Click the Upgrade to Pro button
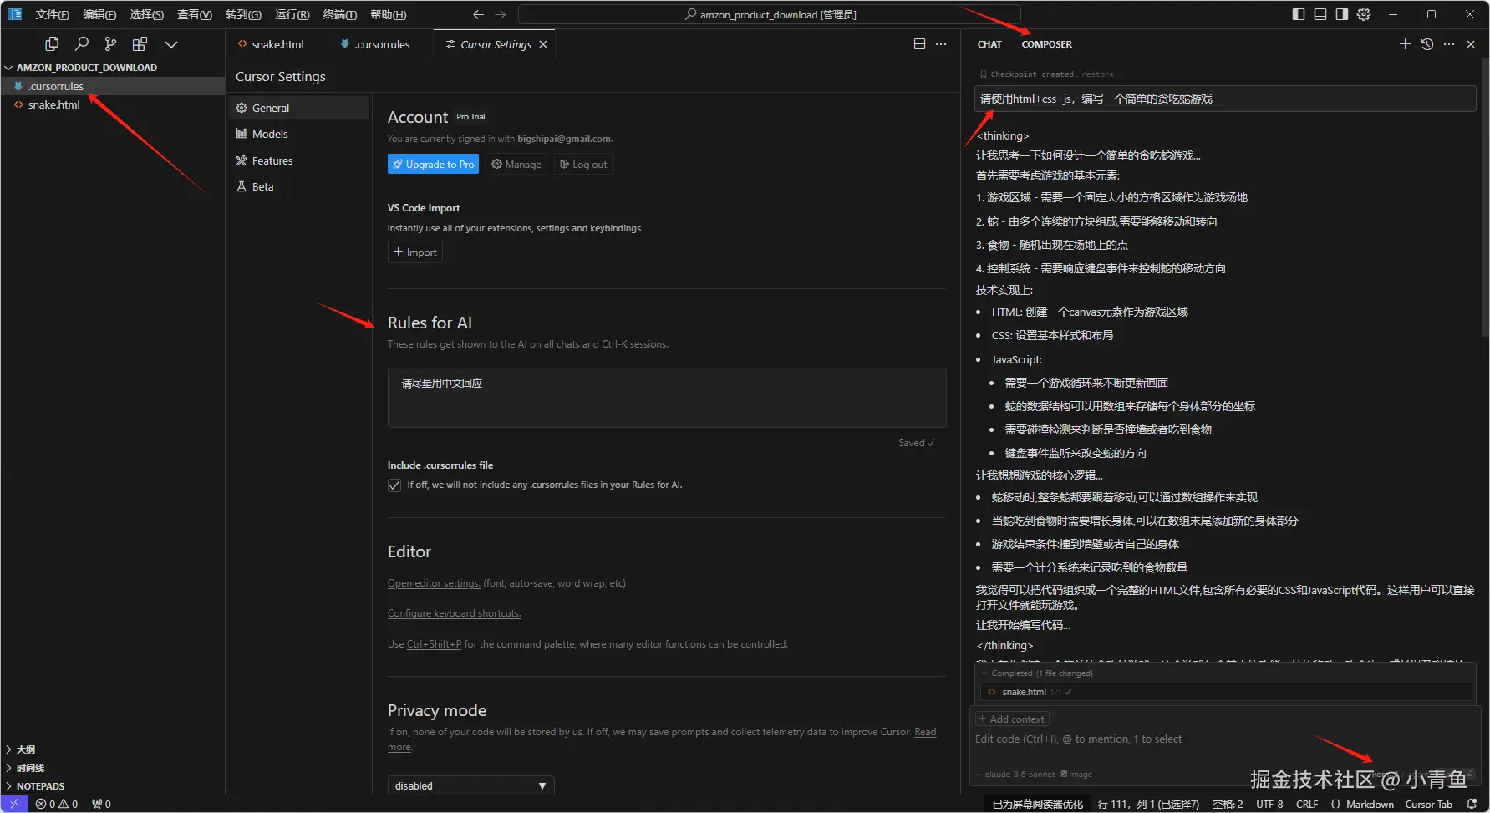1490x813 pixels. point(433,165)
